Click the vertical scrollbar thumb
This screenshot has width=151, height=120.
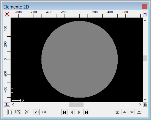click(x=145, y=58)
